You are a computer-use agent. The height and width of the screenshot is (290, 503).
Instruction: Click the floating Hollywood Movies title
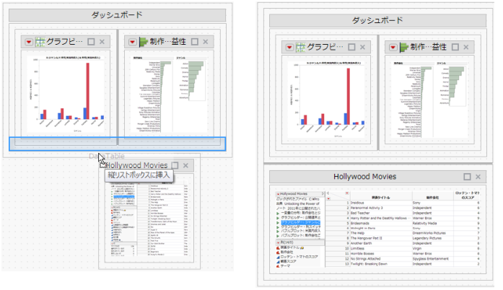pyautogui.click(x=136, y=165)
